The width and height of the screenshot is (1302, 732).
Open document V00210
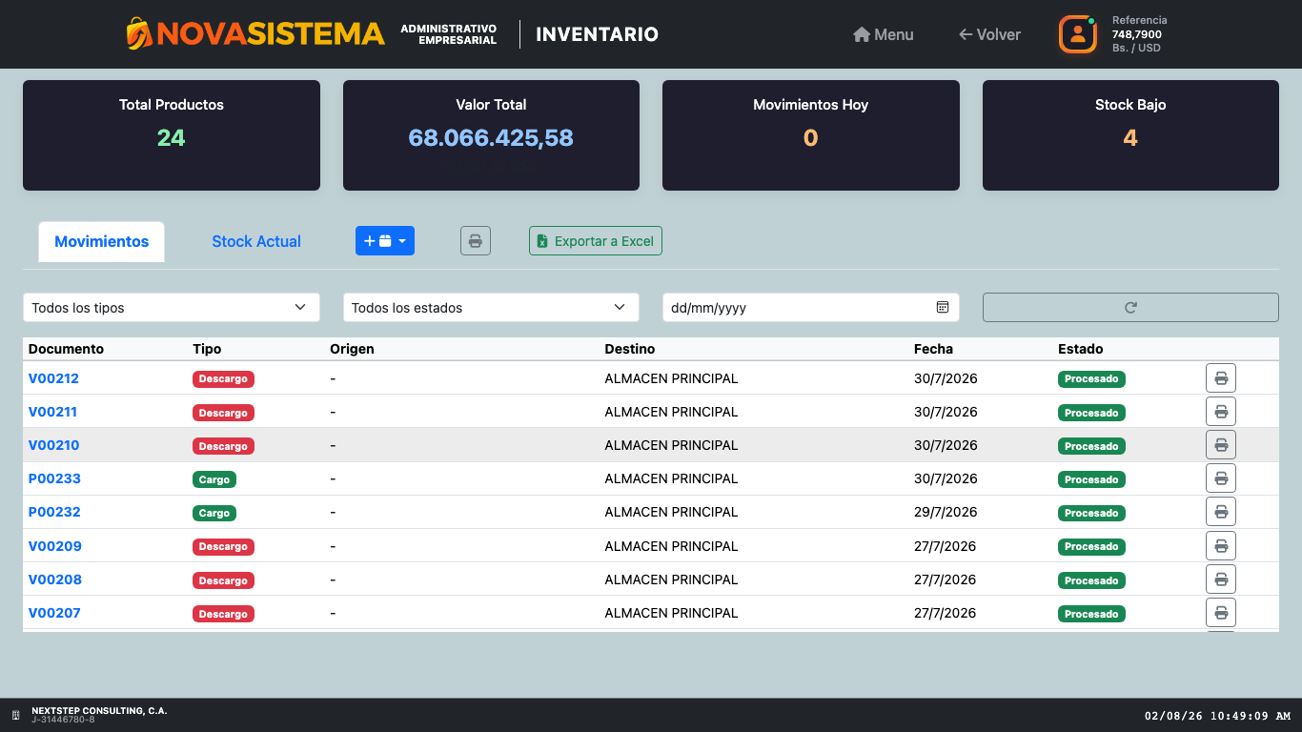pyautogui.click(x=53, y=445)
